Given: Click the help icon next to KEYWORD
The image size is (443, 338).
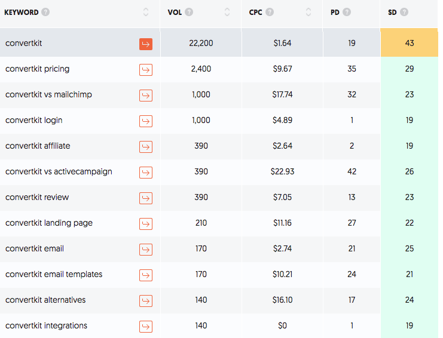Looking at the screenshot, I should point(46,13).
